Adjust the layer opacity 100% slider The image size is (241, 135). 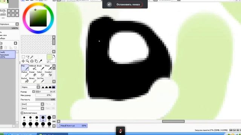9,28
